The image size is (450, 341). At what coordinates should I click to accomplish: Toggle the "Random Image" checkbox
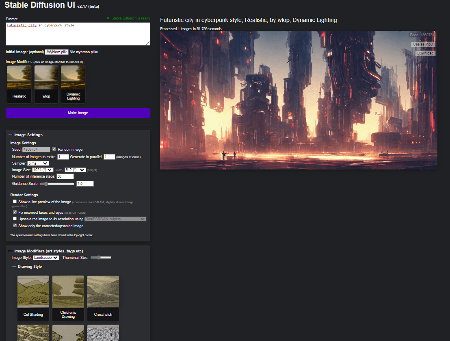[54, 149]
